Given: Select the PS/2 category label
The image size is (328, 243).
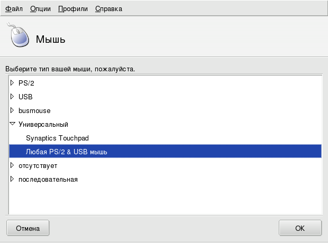Looking at the screenshot, I should click(26, 83).
